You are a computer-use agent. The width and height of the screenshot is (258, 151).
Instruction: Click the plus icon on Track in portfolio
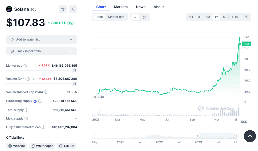(71, 51)
